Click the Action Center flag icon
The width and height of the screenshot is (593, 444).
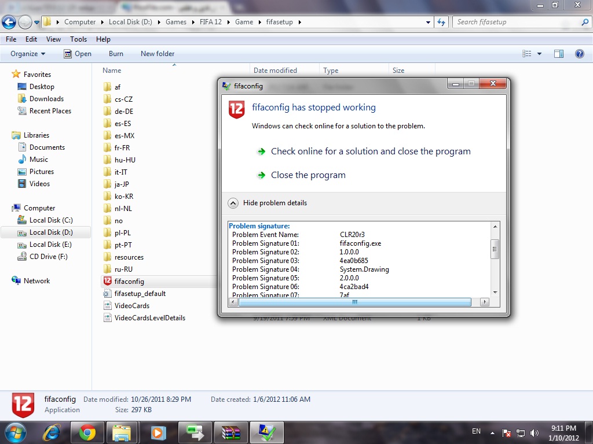[x=506, y=432]
